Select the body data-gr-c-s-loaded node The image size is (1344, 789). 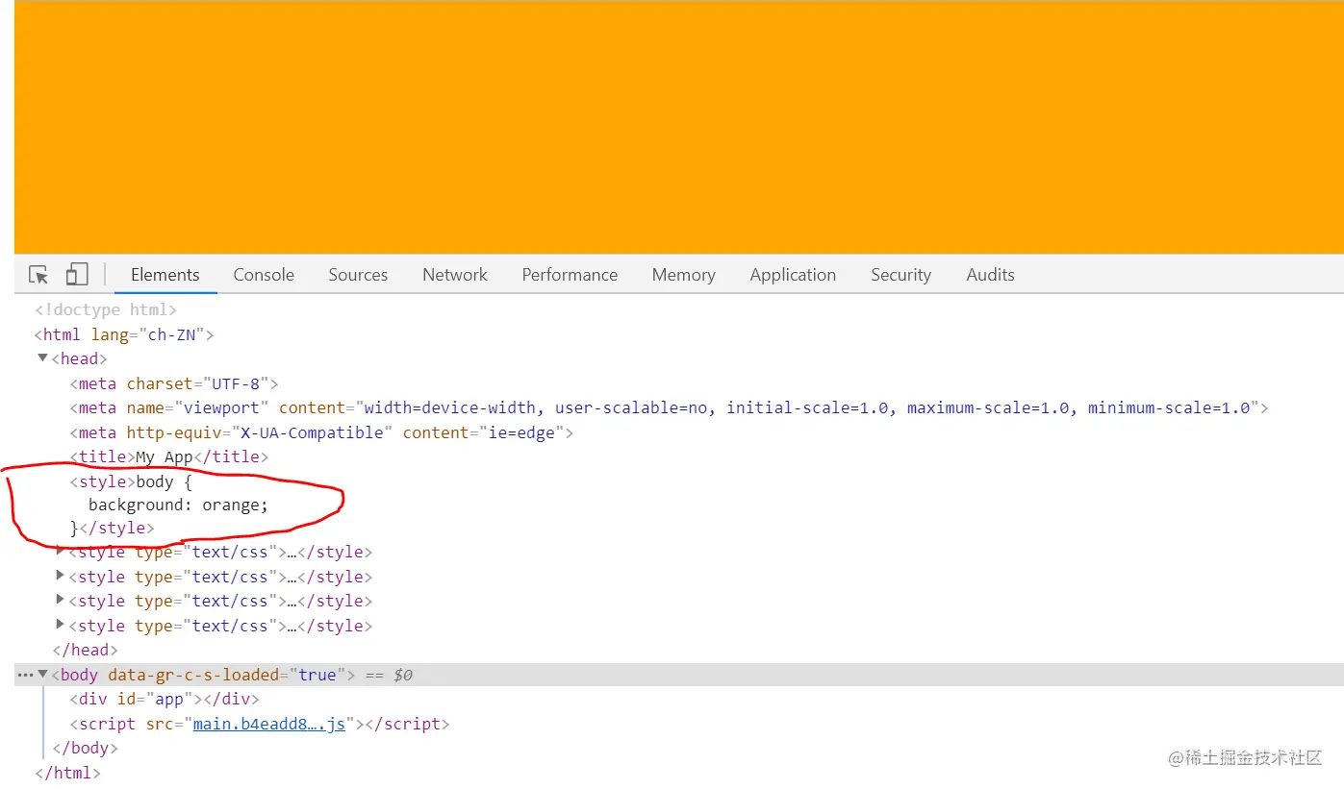click(204, 675)
